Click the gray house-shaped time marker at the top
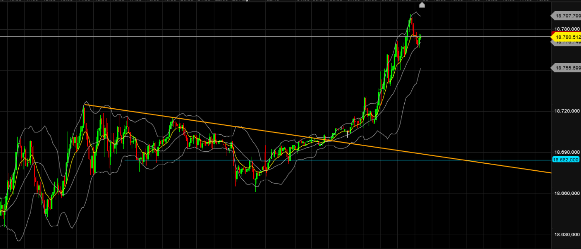Screen dimensions: 581x249 tap(422, 5)
